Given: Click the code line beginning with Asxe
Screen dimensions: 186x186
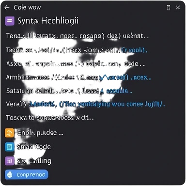Looking at the screenshot, I should 75,63.
